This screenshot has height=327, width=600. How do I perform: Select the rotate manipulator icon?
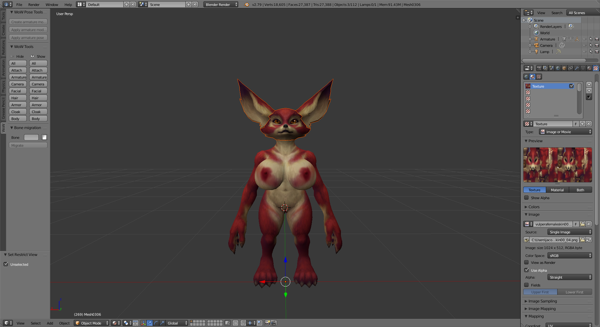[156, 323]
